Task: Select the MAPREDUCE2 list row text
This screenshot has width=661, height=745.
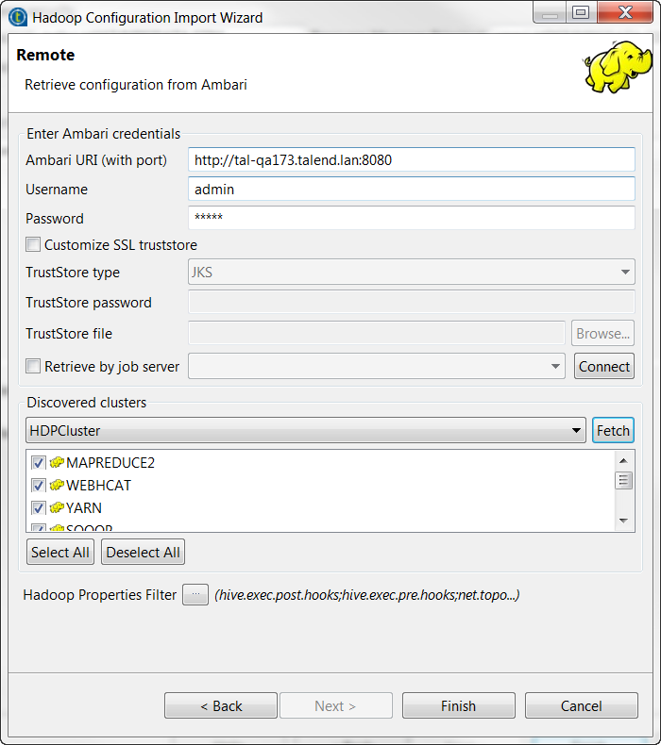Action: click(110, 462)
